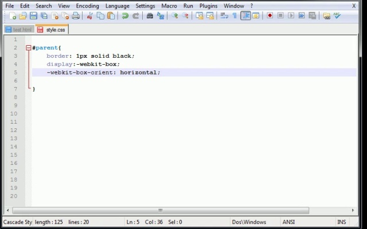Screen dimensions: 367x229
Task: Click 'length : 125' in status bar
Action: tap(49, 222)
